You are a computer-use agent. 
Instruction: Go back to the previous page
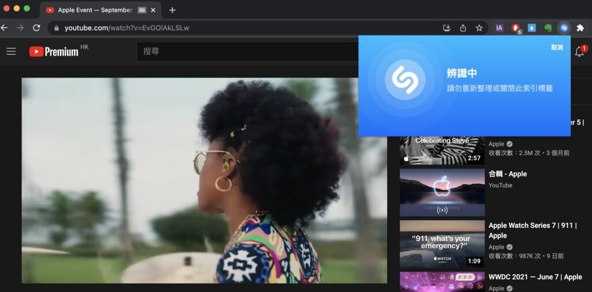click(4, 28)
